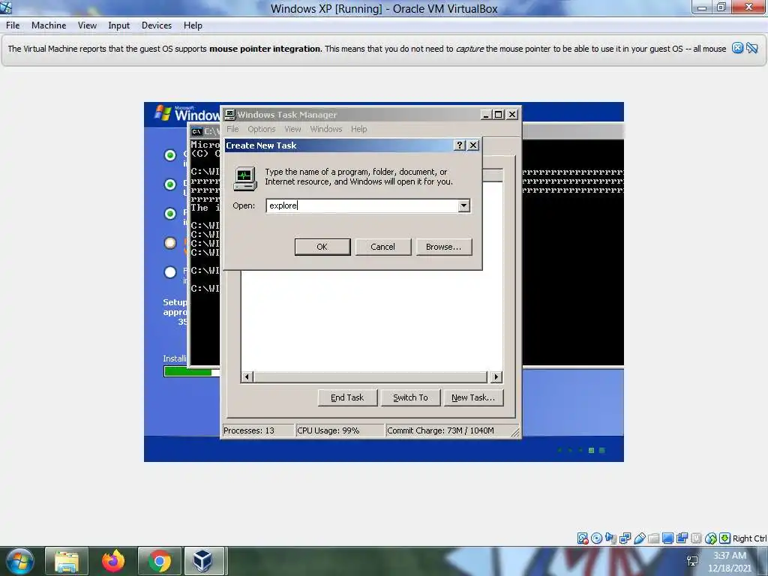Open the clock showing 3:37 AM
The height and width of the screenshot is (576, 768).
click(730, 561)
